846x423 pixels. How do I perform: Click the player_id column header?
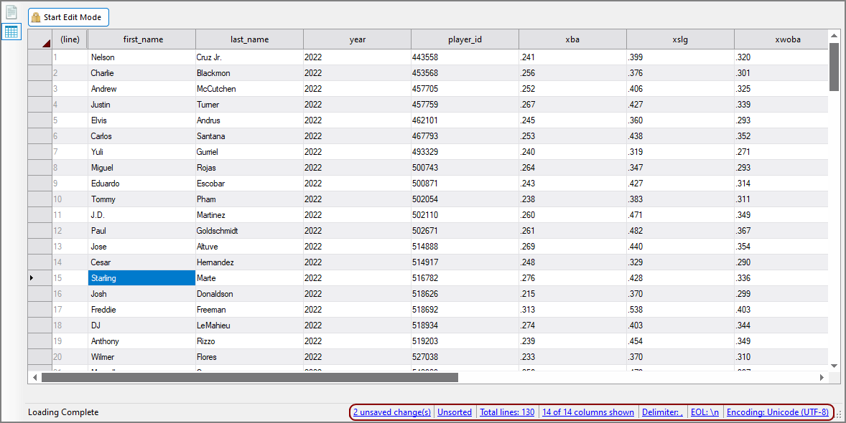(x=465, y=39)
